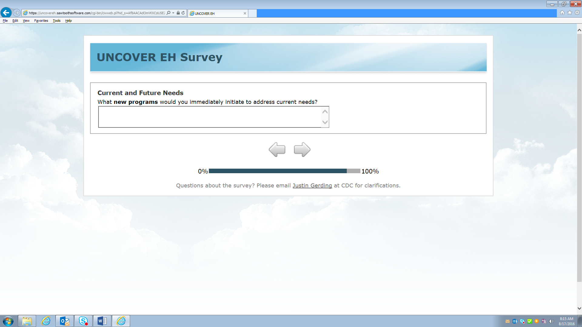Image resolution: width=582 pixels, height=327 pixels.
Task: Open the browser Tools gear icon
Action: 577,13
